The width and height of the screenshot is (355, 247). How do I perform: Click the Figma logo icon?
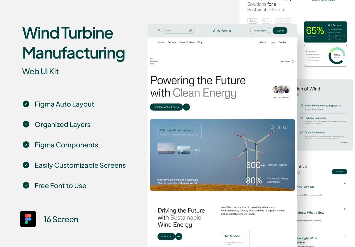tap(28, 219)
